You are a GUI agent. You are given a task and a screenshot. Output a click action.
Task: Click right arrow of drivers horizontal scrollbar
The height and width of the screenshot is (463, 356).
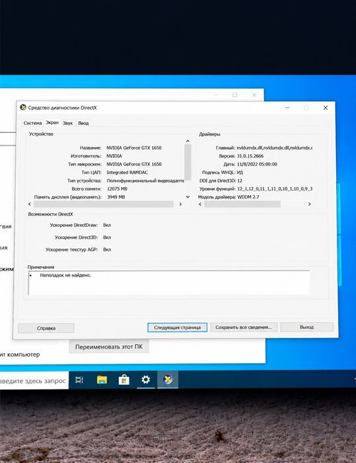[x=309, y=204]
